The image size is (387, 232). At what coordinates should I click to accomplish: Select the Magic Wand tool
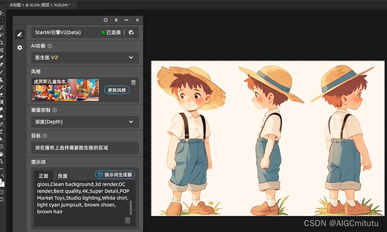point(2,35)
